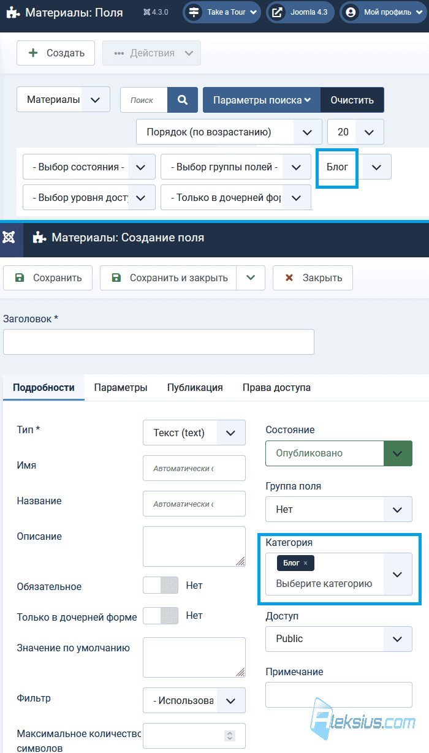Click the Название input field
Screen dimensions: 429x753
tap(194, 504)
